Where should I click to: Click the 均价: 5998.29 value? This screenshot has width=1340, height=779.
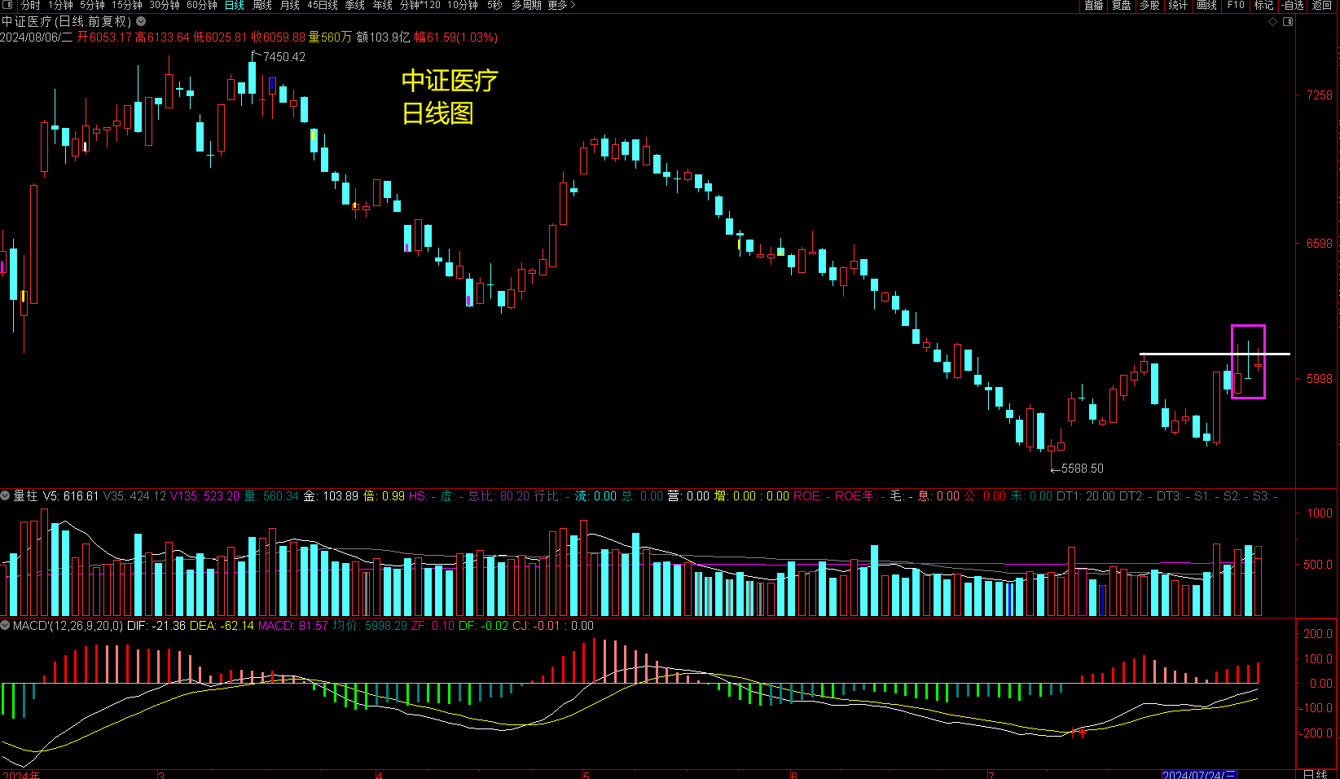(x=370, y=626)
